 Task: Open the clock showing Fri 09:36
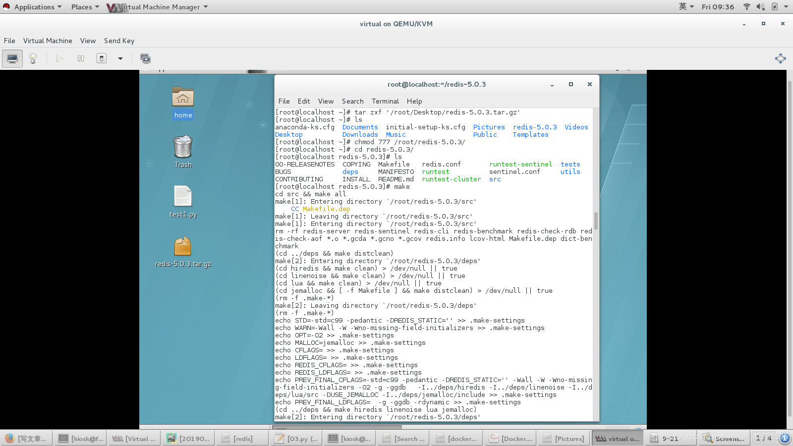tap(718, 7)
